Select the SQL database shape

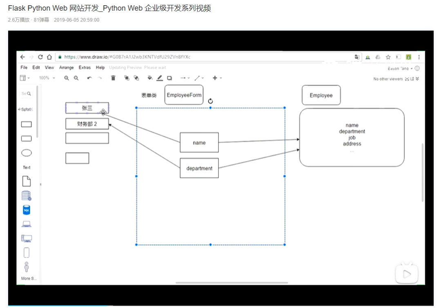pyautogui.click(x=27, y=210)
